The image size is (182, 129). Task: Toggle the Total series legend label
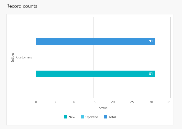(112, 117)
